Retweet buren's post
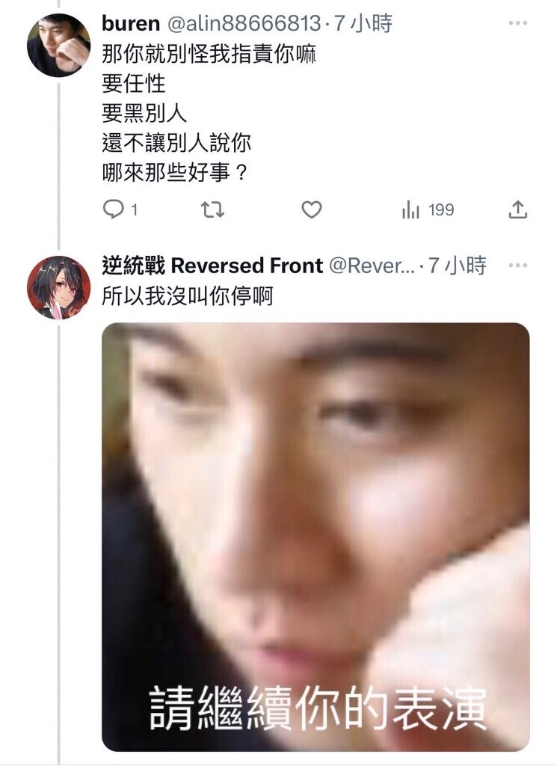Viewport: 557px width, 766px height. 212,209
